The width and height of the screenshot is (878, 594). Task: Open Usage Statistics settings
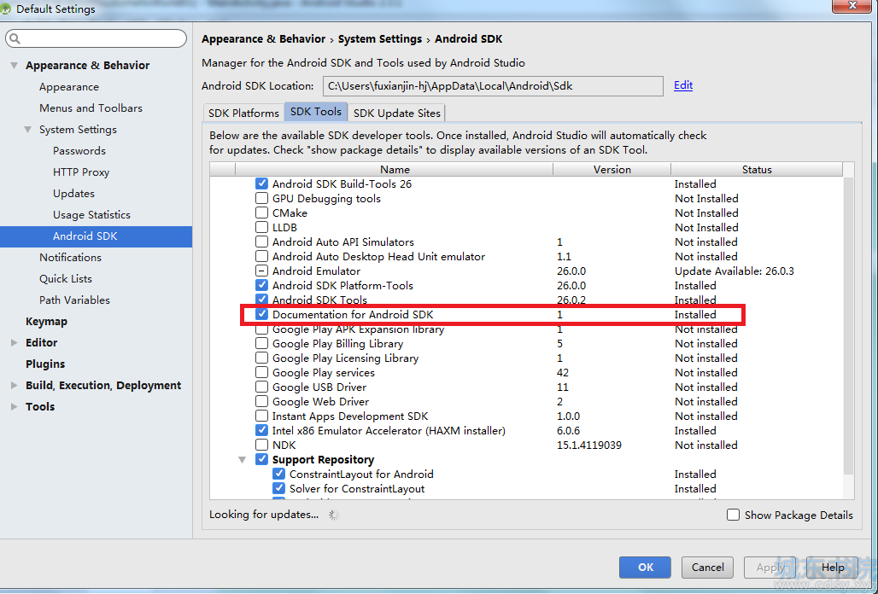(92, 215)
